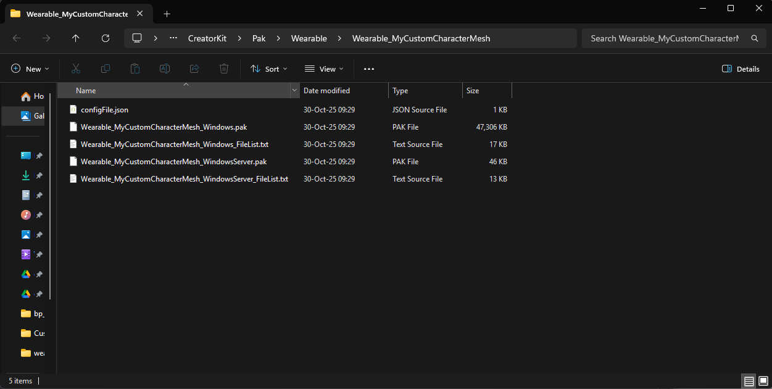Image resolution: width=772 pixels, height=389 pixels.
Task: Click the search box for this folder
Action: (664, 38)
